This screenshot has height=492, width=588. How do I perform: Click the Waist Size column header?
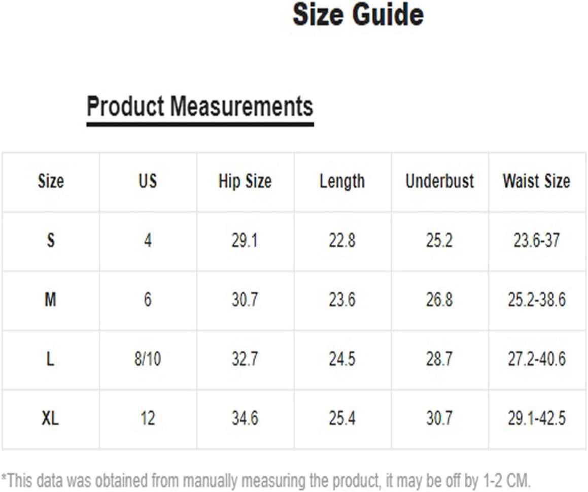click(536, 181)
